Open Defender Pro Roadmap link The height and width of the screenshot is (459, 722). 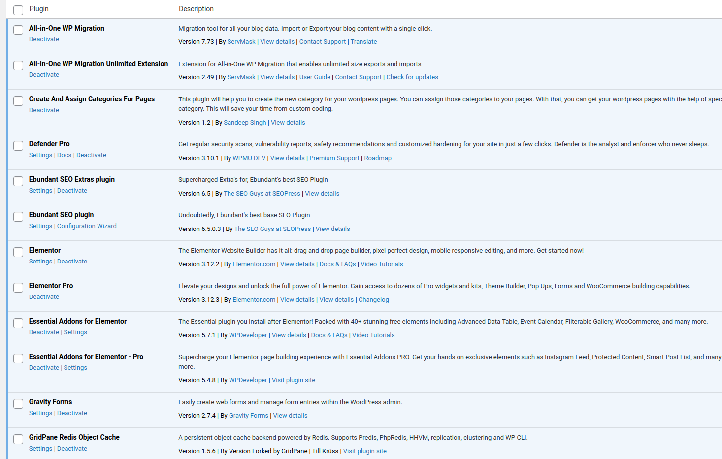377,158
